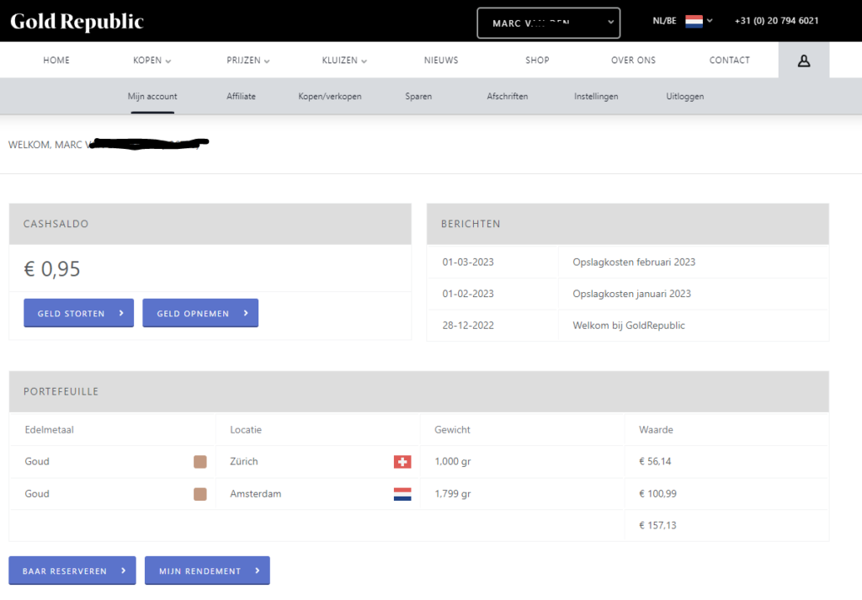The image size is (862, 600).
Task: Click the Dutch flag next to Amsterdam
Action: click(402, 495)
